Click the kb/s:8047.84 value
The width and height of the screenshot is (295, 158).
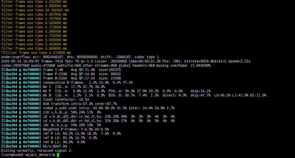click(55, 146)
